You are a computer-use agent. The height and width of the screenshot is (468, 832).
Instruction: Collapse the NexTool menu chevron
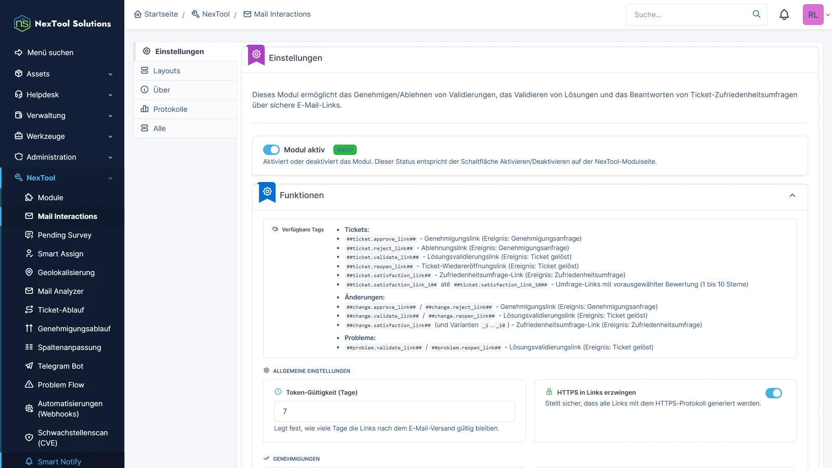(x=110, y=178)
